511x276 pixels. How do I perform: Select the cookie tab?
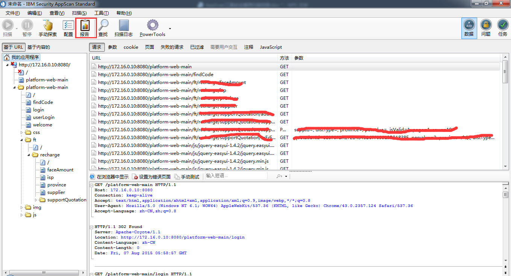pyautogui.click(x=131, y=47)
